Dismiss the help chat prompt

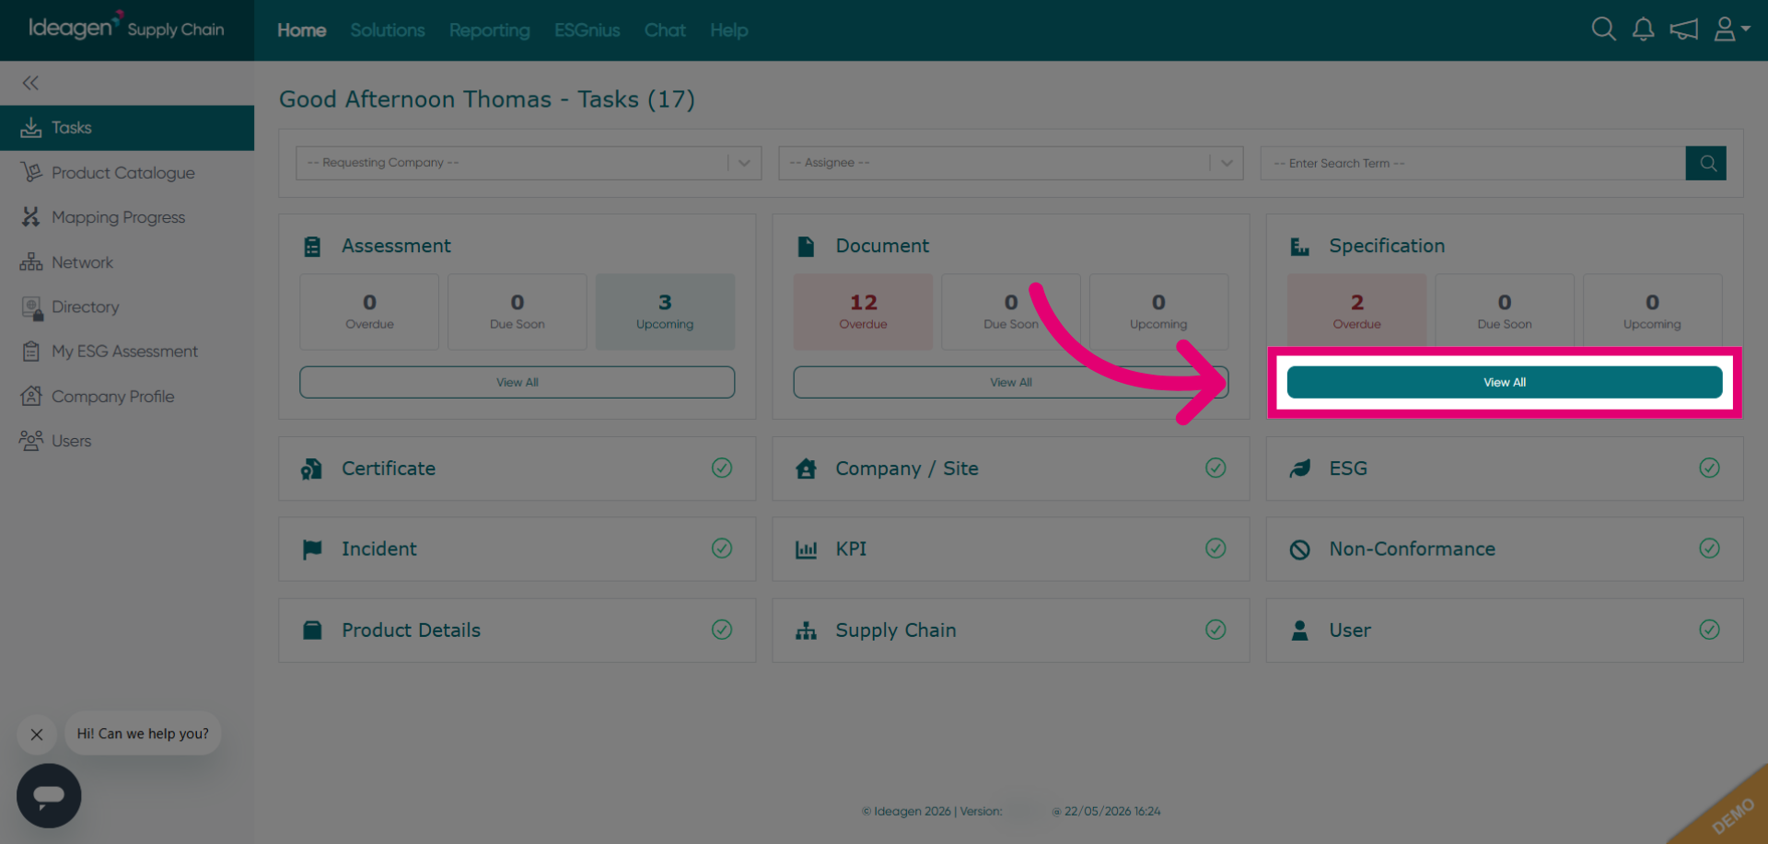pos(37,734)
